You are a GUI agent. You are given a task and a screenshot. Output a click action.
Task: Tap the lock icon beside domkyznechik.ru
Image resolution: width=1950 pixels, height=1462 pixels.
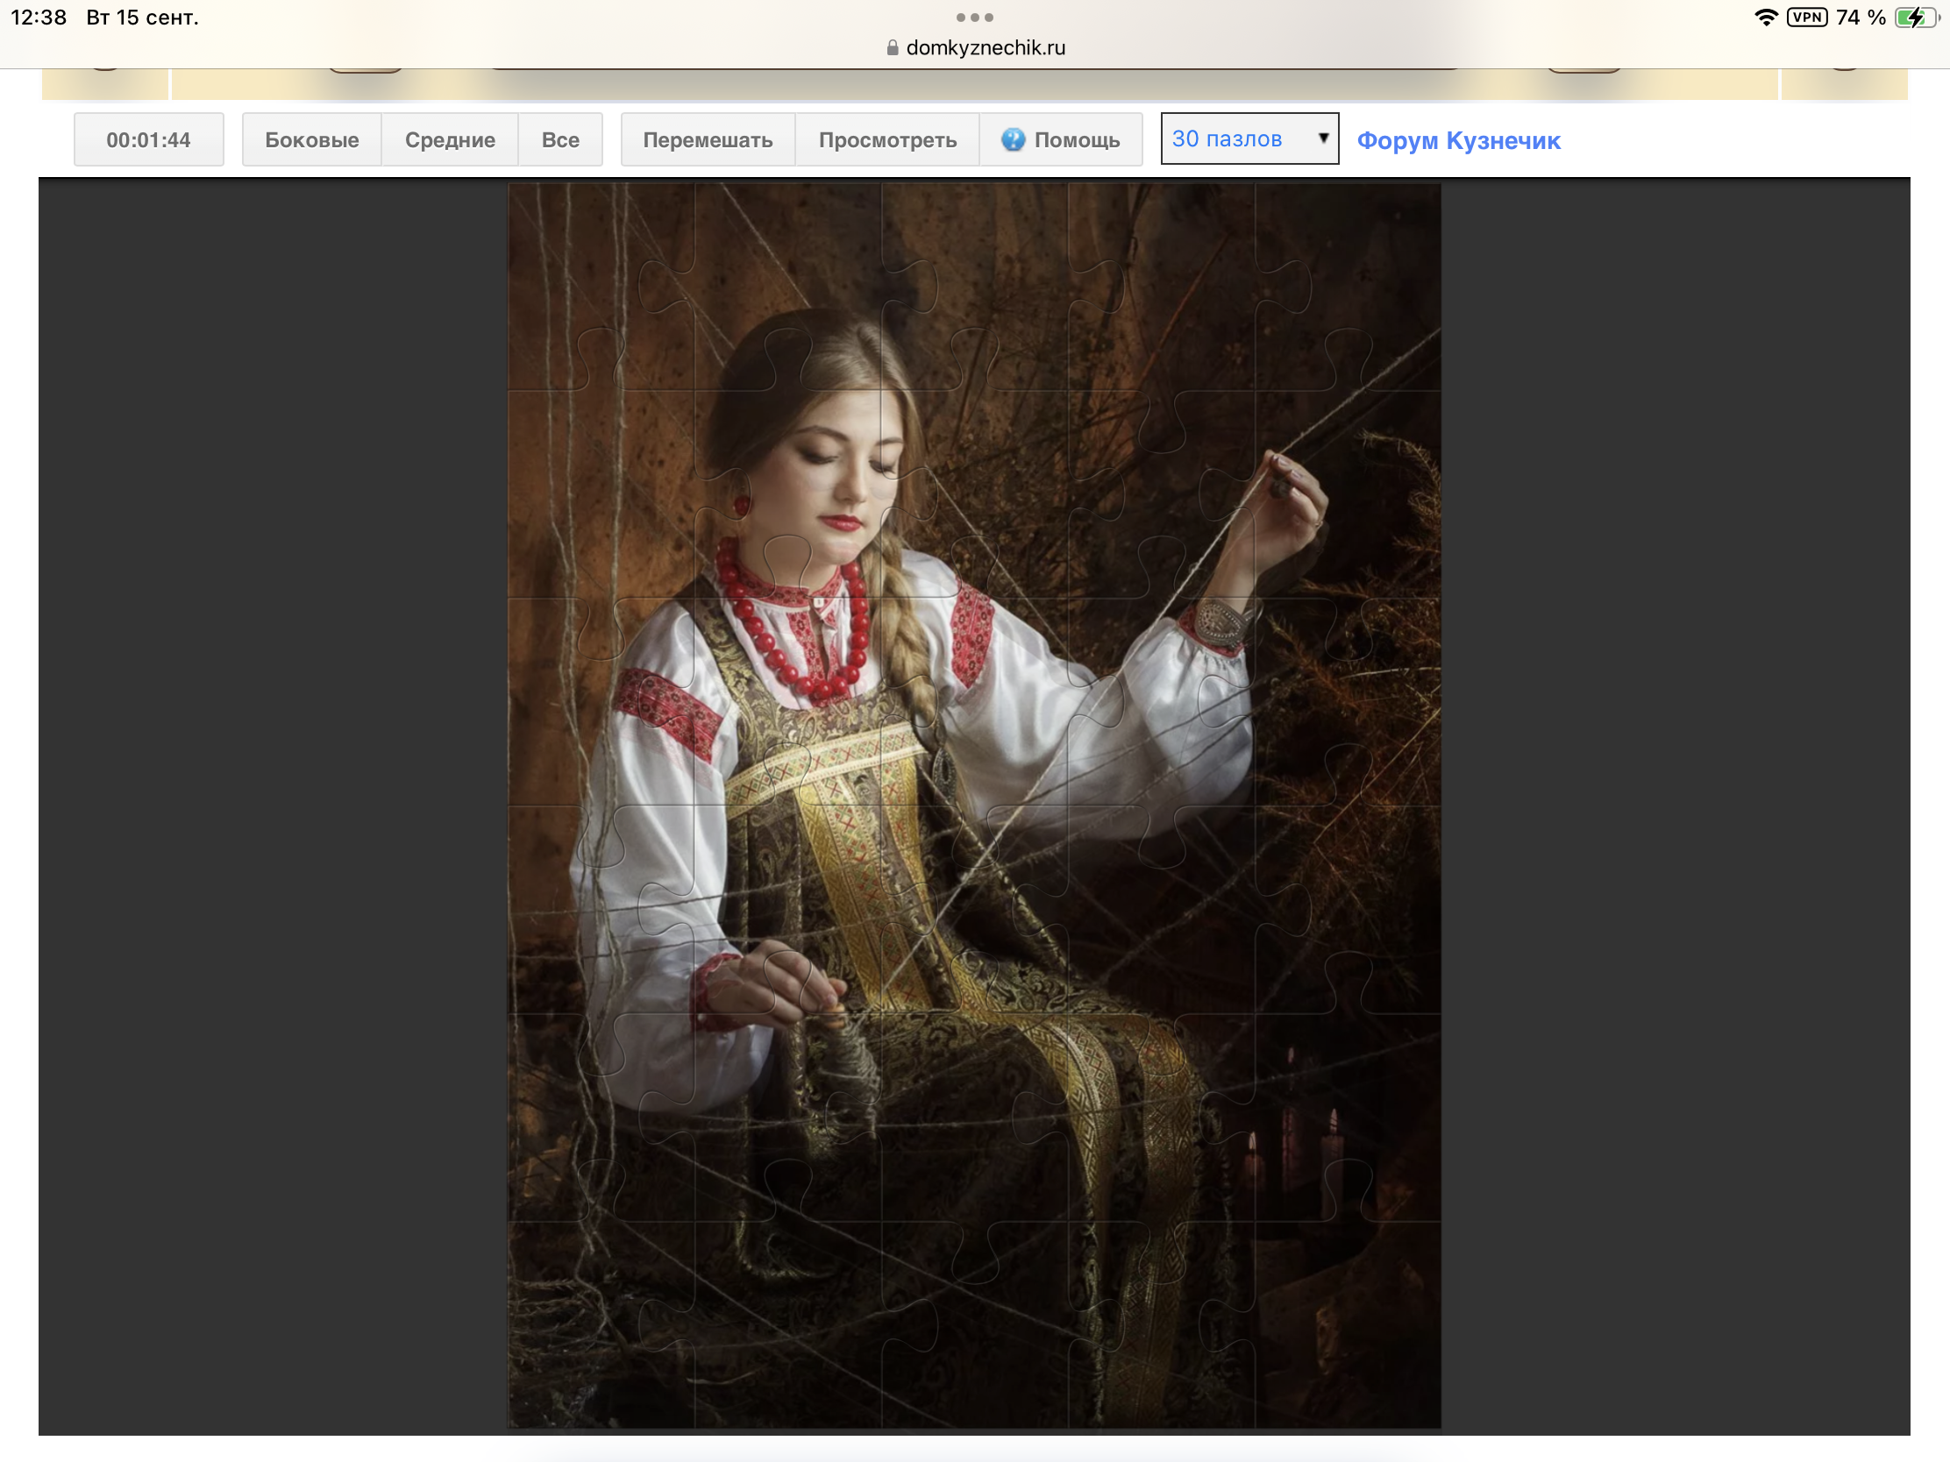(892, 47)
